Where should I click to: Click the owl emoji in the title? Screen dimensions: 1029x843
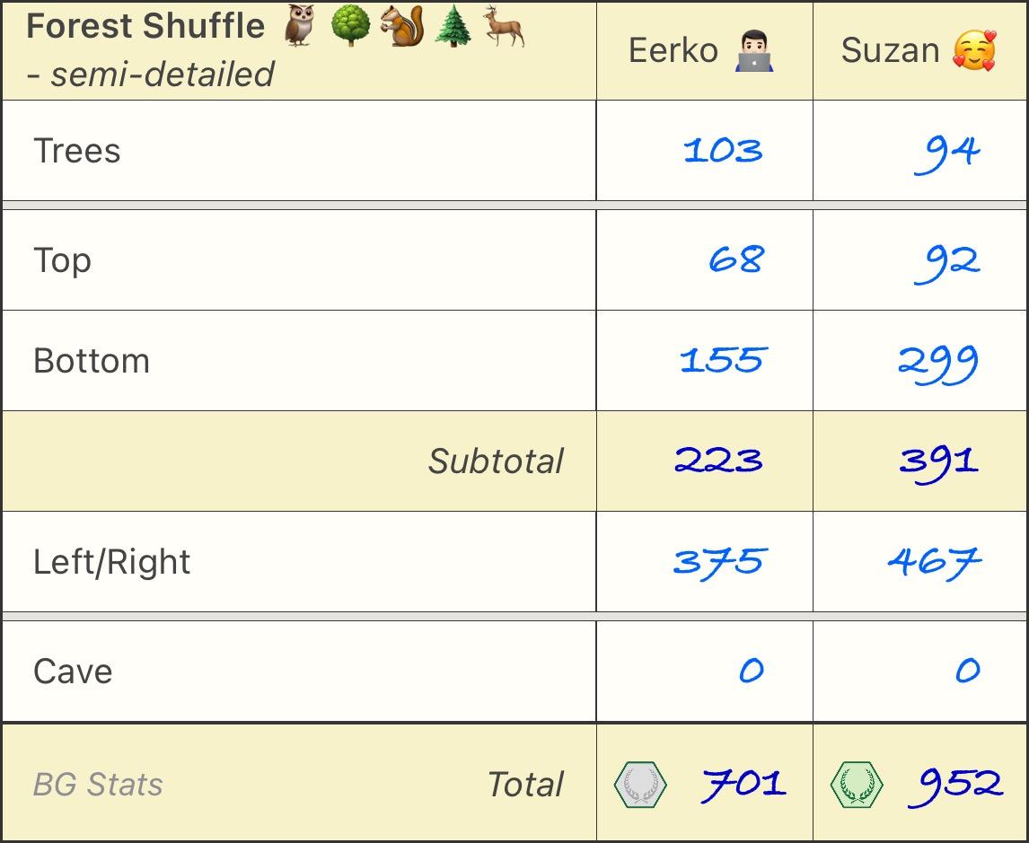coord(299,27)
